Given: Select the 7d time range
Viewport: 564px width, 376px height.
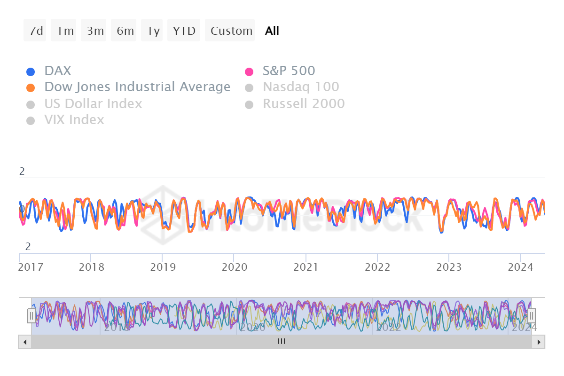Looking at the screenshot, I should (x=36, y=31).
